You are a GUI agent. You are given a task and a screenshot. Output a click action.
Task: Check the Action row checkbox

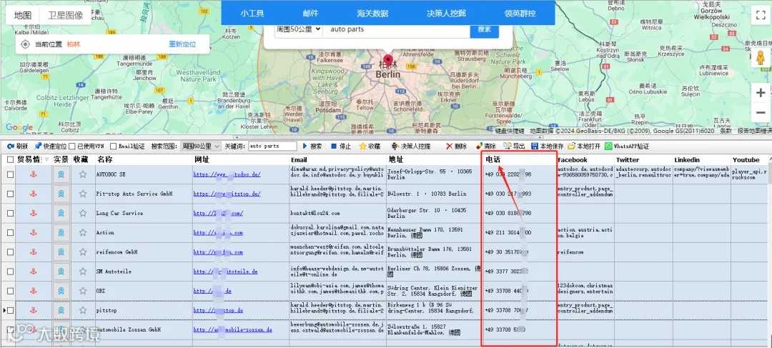pyautogui.click(x=10, y=233)
